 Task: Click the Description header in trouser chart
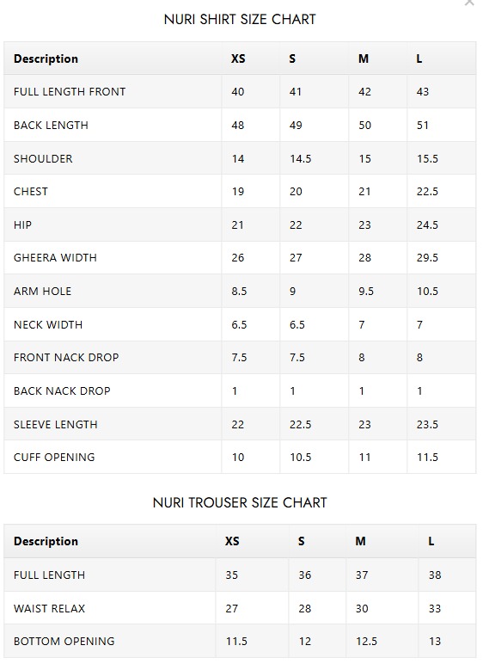point(46,541)
